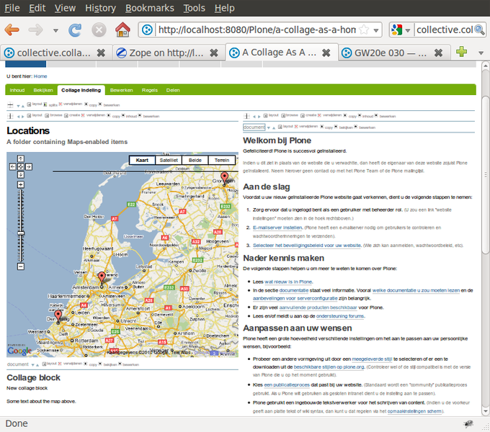The image size is (490, 432).
Task: Open the new tab green plus icon
Action: pos(461,52)
